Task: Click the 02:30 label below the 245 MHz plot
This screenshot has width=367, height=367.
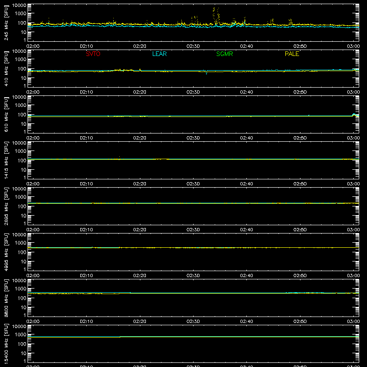Action: pyautogui.click(x=193, y=46)
